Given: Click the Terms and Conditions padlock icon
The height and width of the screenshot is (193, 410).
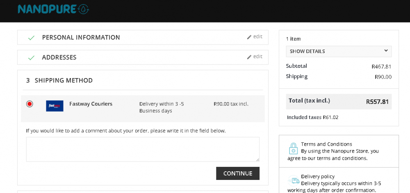Looking at the screenshot, I should pos(293,148).
